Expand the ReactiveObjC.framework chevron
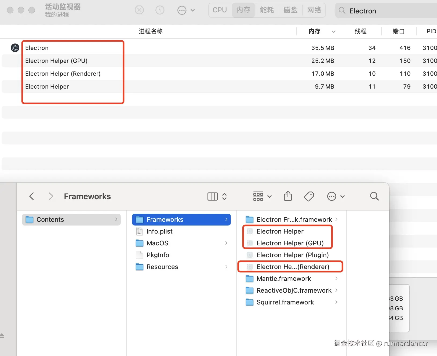The image size is (437, 356). tap(336, 290)
